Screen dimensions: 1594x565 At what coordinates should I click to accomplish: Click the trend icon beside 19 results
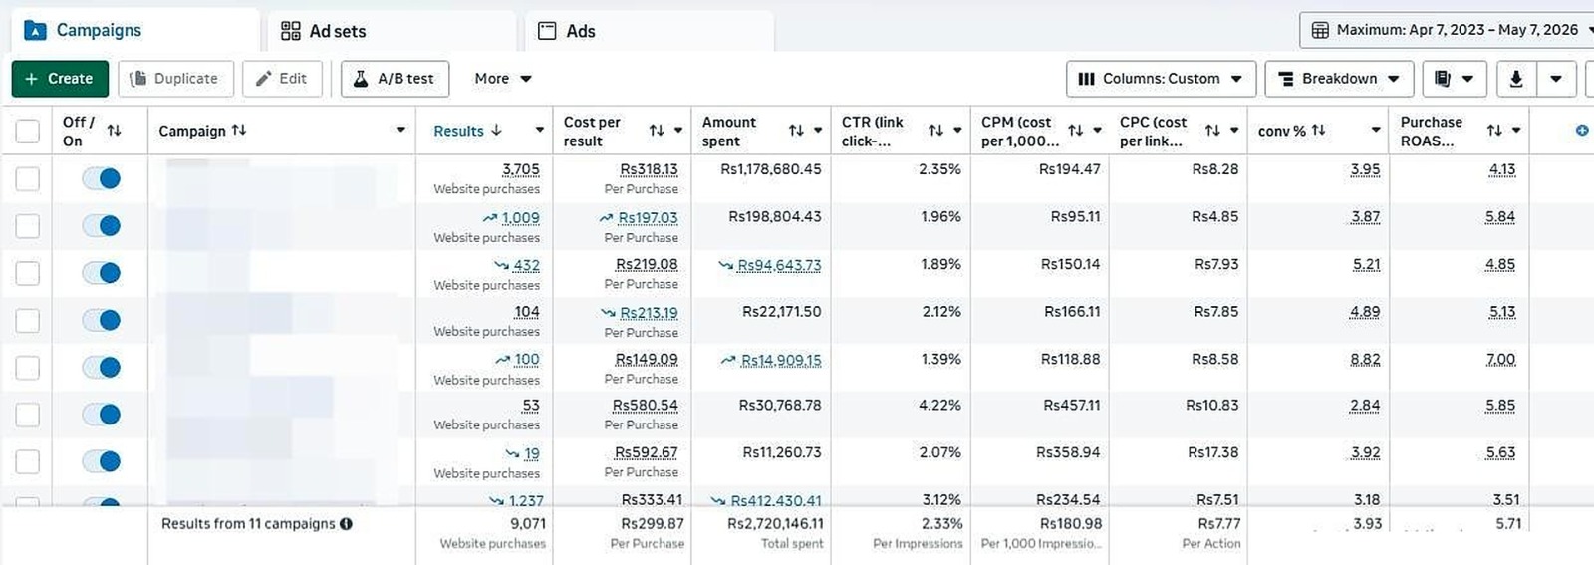[x=513, y=454]
